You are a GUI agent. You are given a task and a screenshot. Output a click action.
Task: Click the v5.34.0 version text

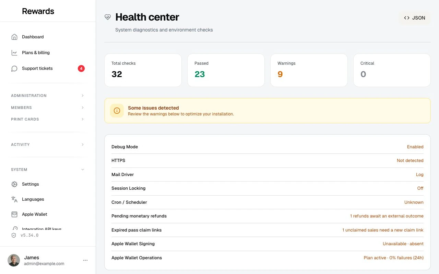point(29,235)
